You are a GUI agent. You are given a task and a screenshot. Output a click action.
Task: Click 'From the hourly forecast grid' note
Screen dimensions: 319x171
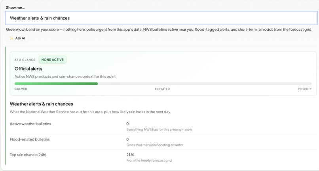click(x=149, y=160)
